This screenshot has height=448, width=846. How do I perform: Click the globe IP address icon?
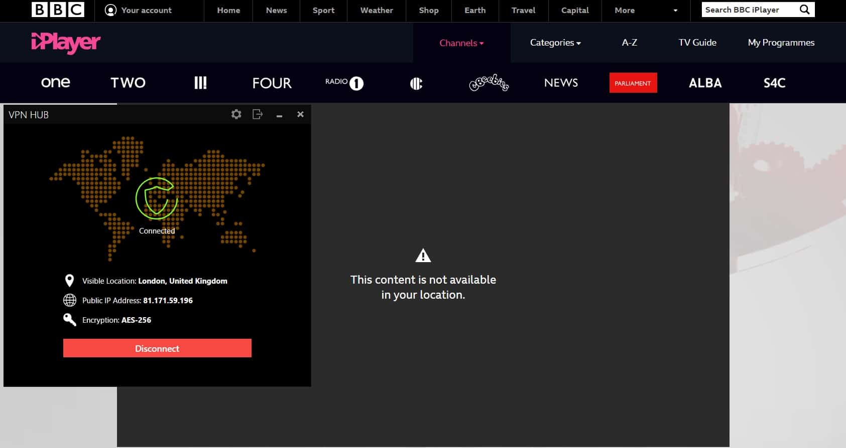70,300
